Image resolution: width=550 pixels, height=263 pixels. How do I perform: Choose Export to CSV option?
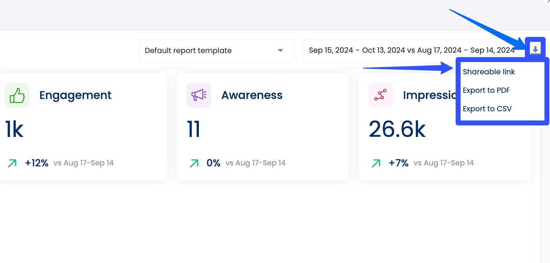[487, 109]
